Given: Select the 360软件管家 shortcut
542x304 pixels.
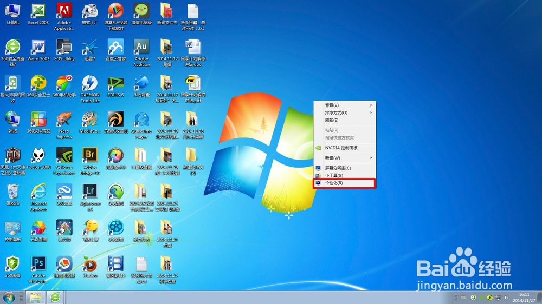Looking at the screenshot, I should click(x=38, y=122).
